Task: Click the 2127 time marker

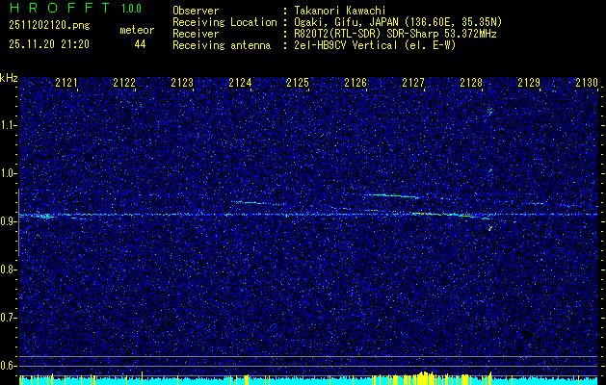Action: coord(413,83)
